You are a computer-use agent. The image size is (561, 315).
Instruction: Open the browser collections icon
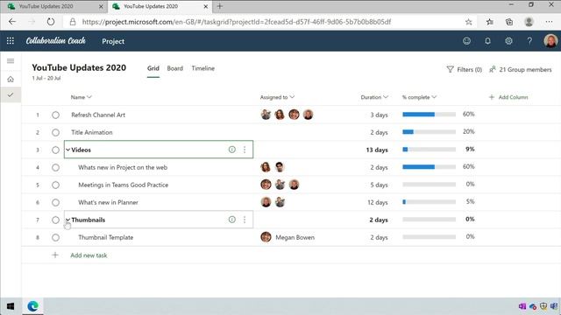pos(509,22)
